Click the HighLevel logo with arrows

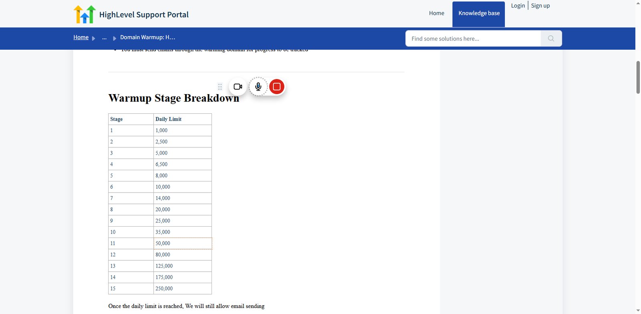85,14
